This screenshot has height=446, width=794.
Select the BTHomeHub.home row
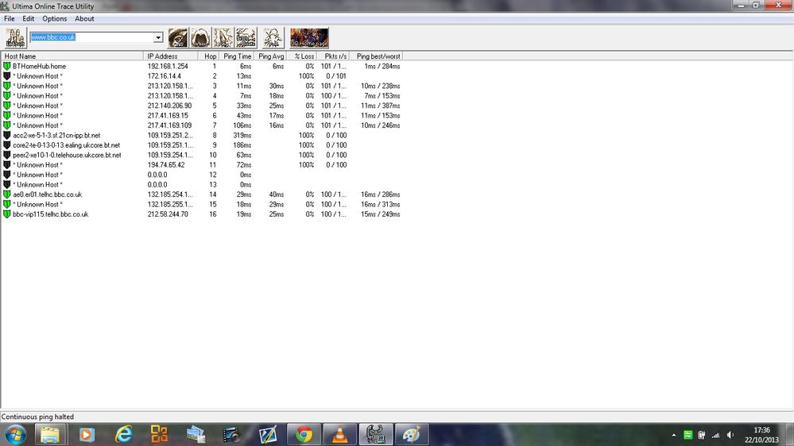tap(203, 66)
